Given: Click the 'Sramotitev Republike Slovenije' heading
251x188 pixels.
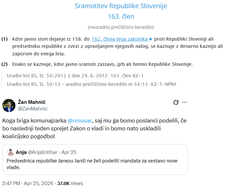Looking at the screenshot, I should 121,6.
